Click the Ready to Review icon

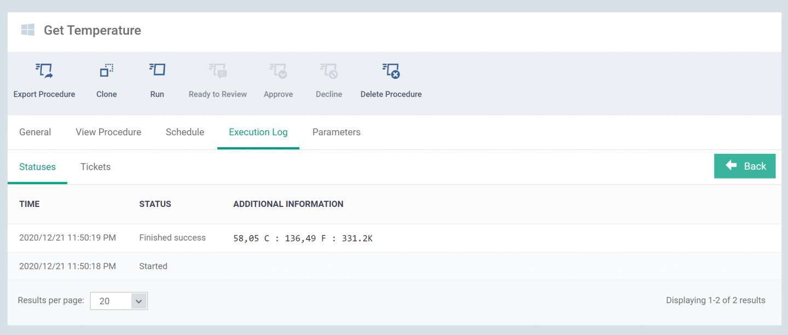pos(217,71)
